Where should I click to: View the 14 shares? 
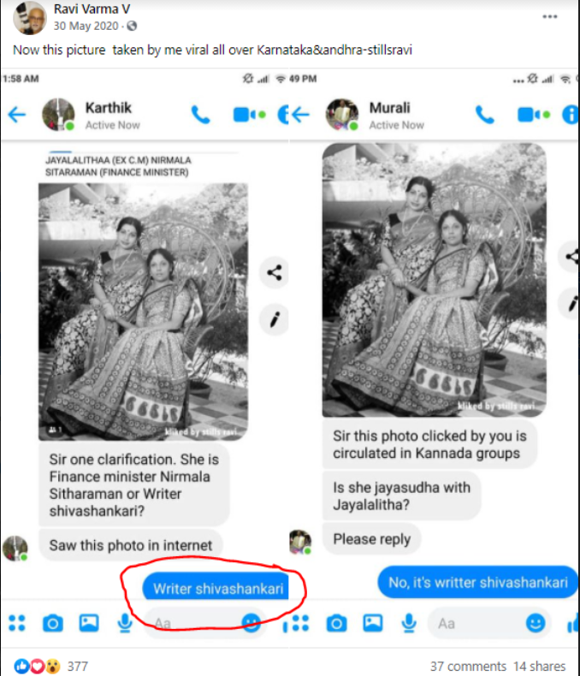pyautogui.click(x=539, y=666)
